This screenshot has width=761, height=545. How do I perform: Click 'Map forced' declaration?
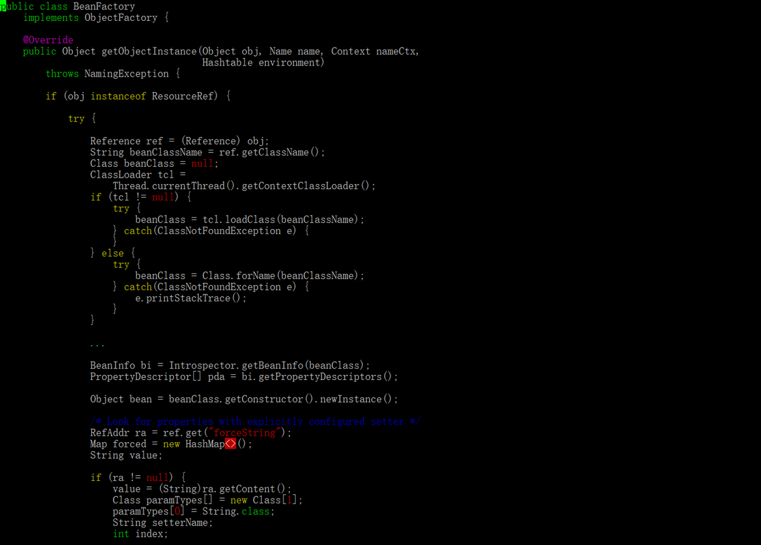point(118,444)
